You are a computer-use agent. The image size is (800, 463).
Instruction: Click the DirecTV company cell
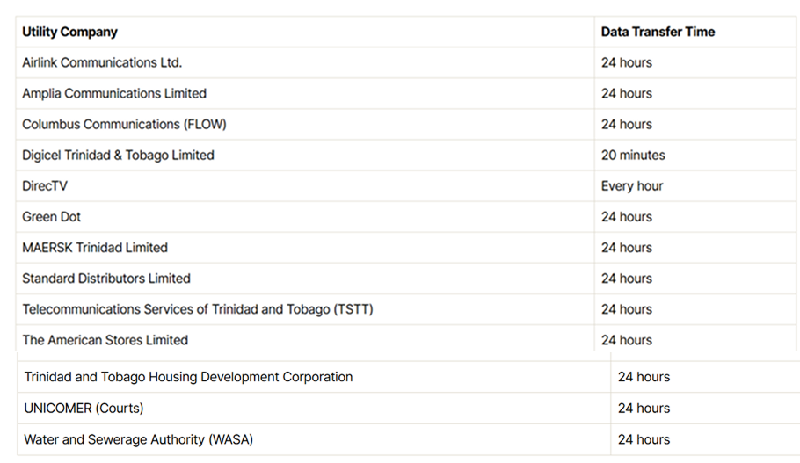tap(45, 185)
